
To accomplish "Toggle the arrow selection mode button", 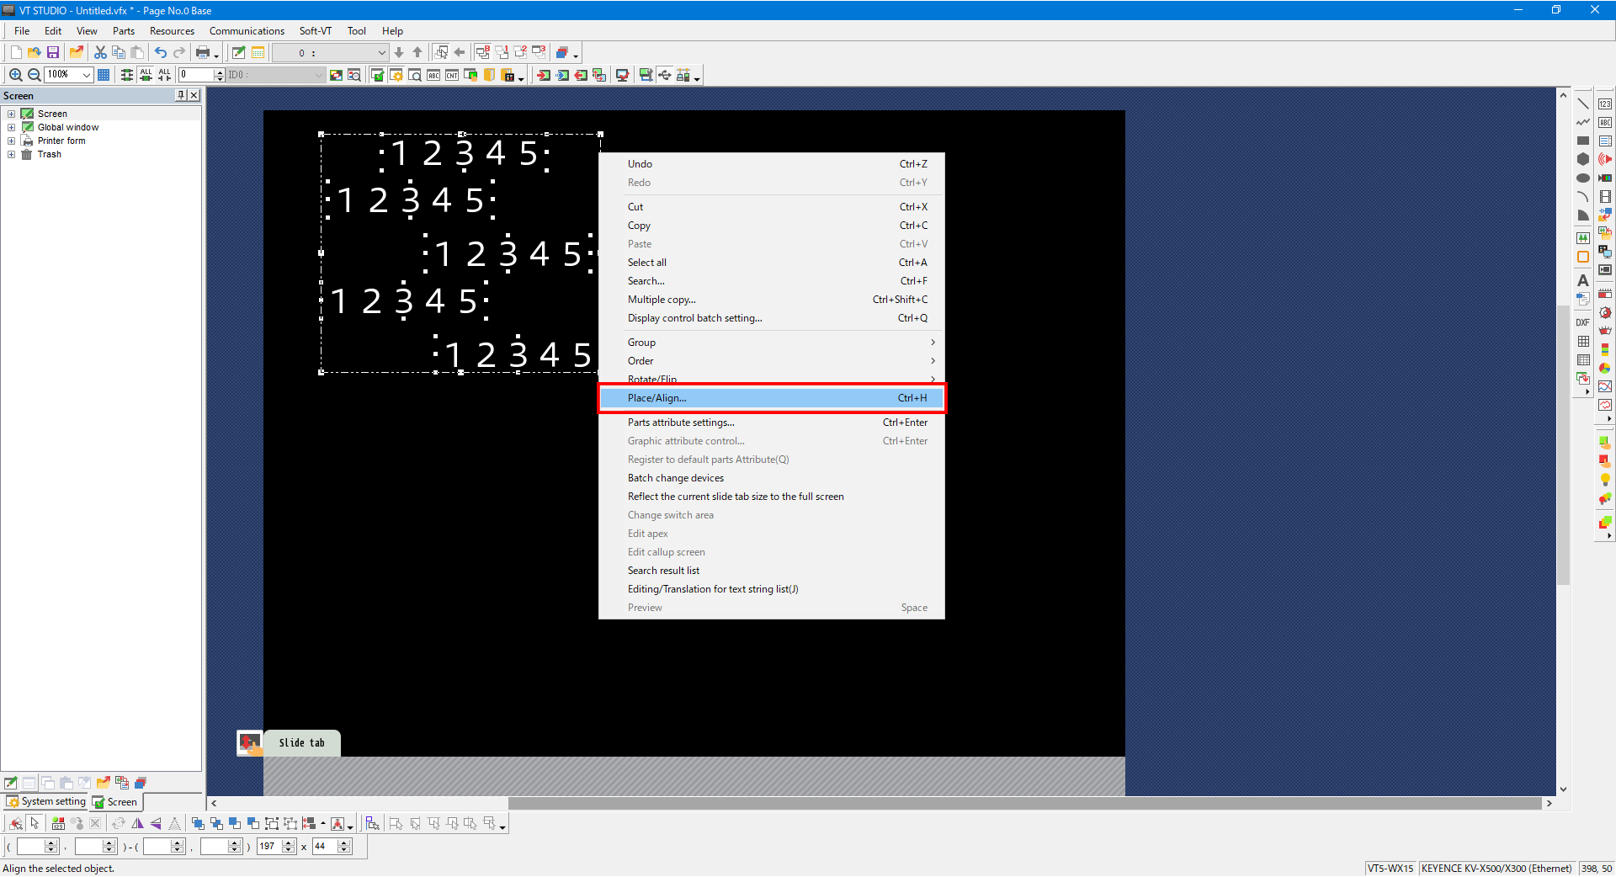I will (35, 824).
